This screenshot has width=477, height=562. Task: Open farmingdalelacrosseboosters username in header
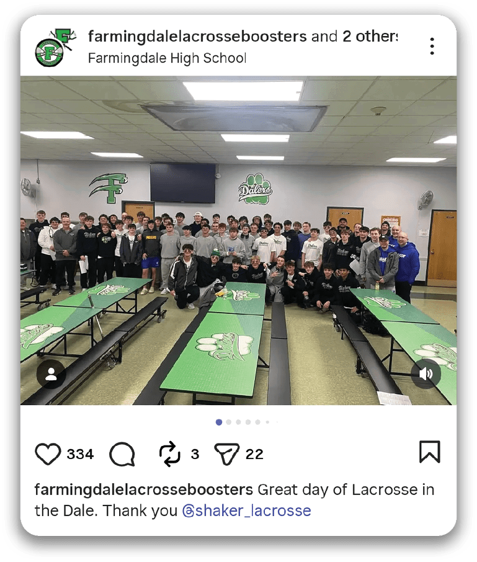click(197, 36)
